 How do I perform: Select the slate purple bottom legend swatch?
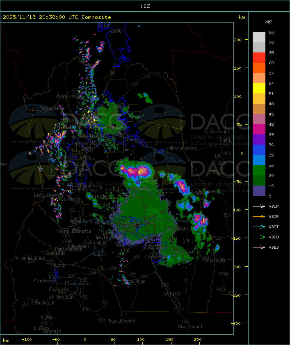(259, 191)
